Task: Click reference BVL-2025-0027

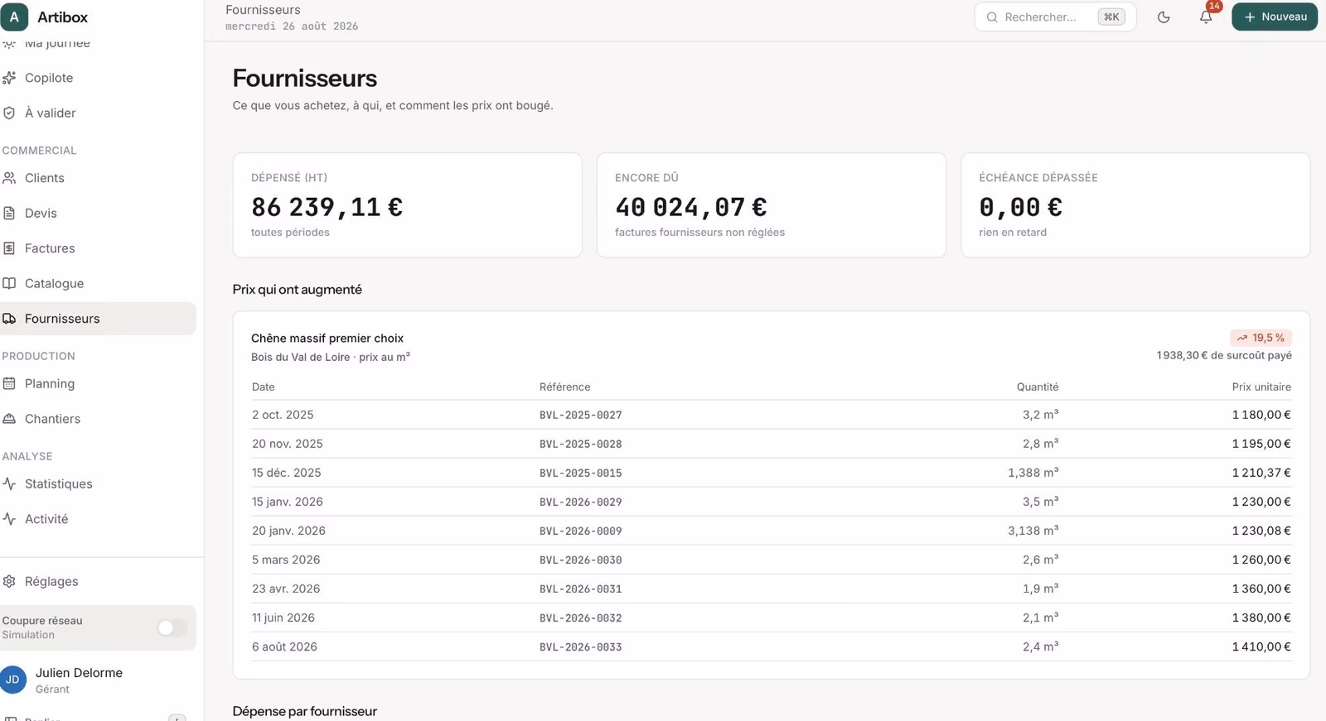Action: 581,415
